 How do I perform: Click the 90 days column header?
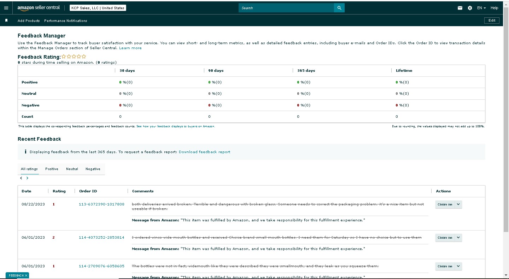point(216,71)
